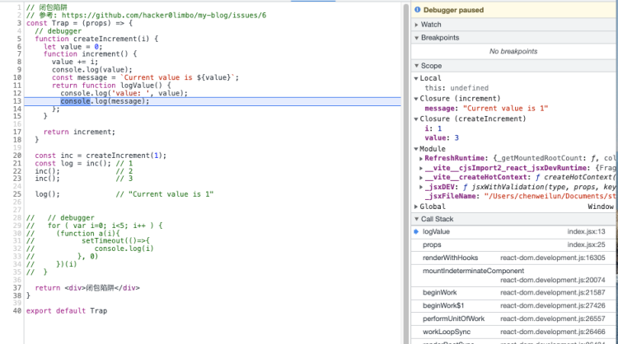Click the _jsxFileName module entry
Viewport: 618px width, 344px height.
pyautogui.click(x=520, y=197)
